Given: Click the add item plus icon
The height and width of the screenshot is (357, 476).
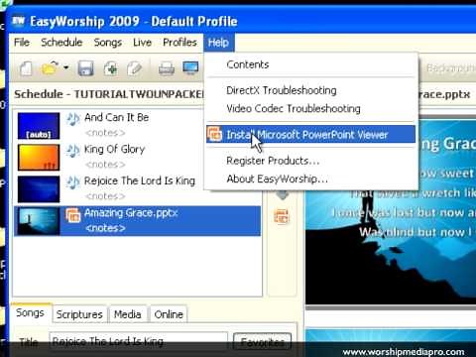Looking at the screenshot, I should [x=111, y=68].
